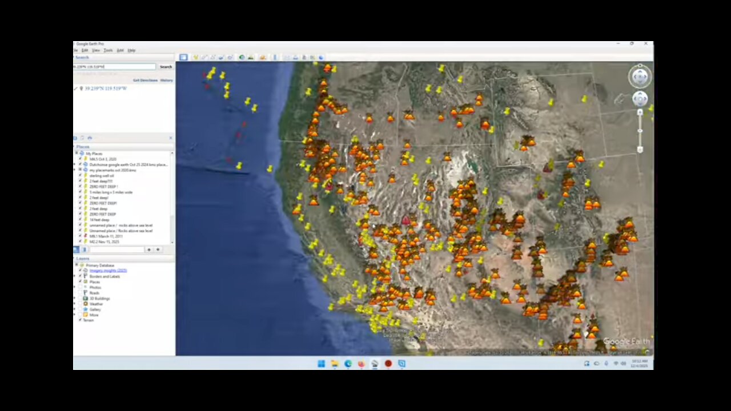
Task: Click the zoom slider on the map
Action: pos(640,130)
